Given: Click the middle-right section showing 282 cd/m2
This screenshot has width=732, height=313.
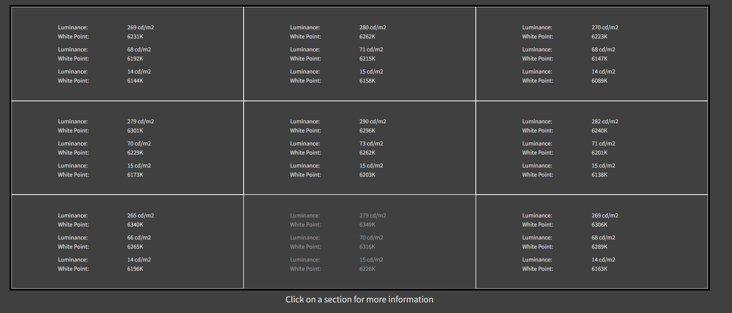Looking at the screenshot, I should pyautogui.click(x=592, y=148).
